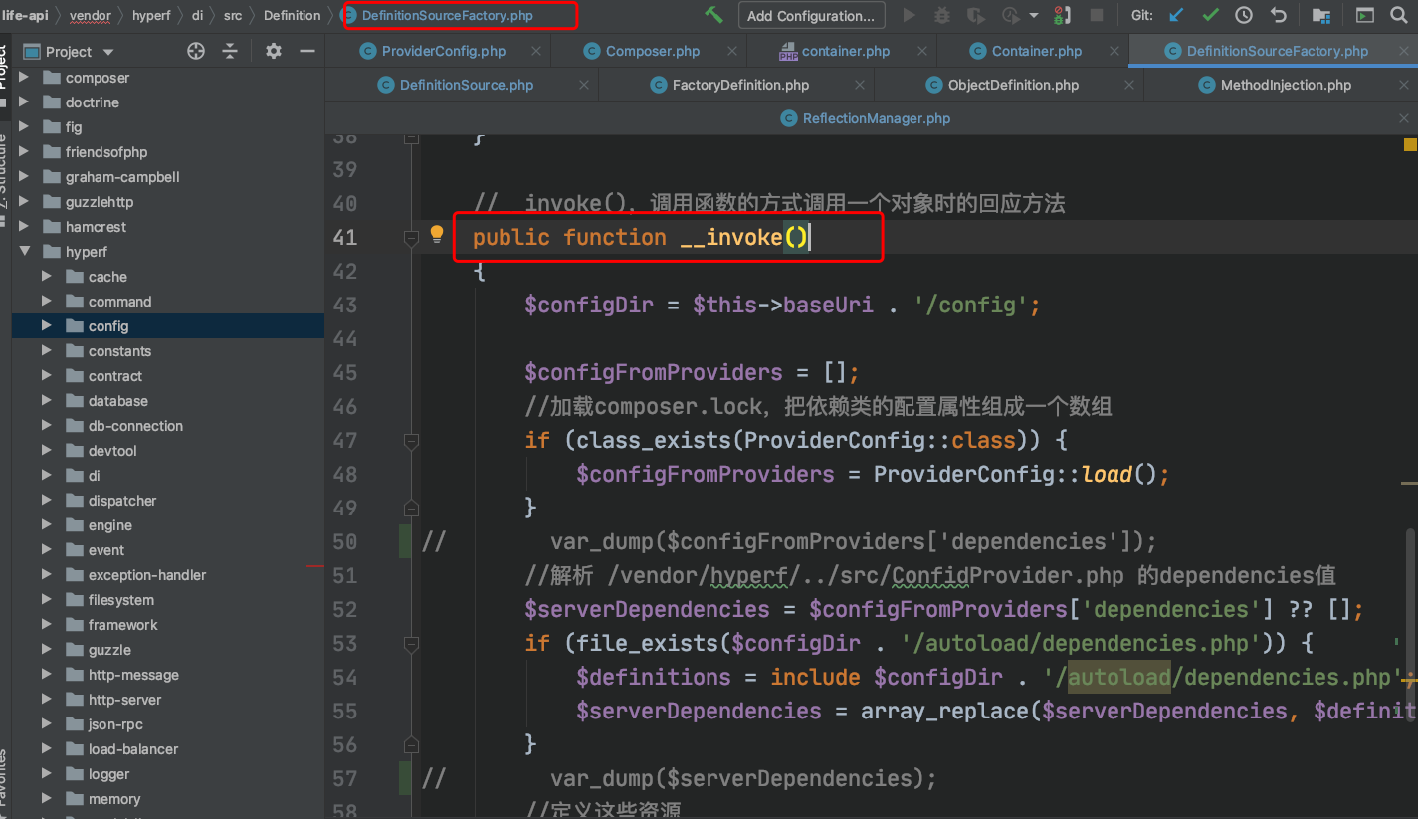Image resolution: width=1418 pixels, height=819 pixels.
Task: Switch to the ProviderConfig.php tab
Action: click(x=444, y=52)
